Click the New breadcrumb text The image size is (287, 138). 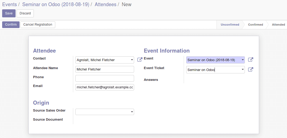[127, 4]
